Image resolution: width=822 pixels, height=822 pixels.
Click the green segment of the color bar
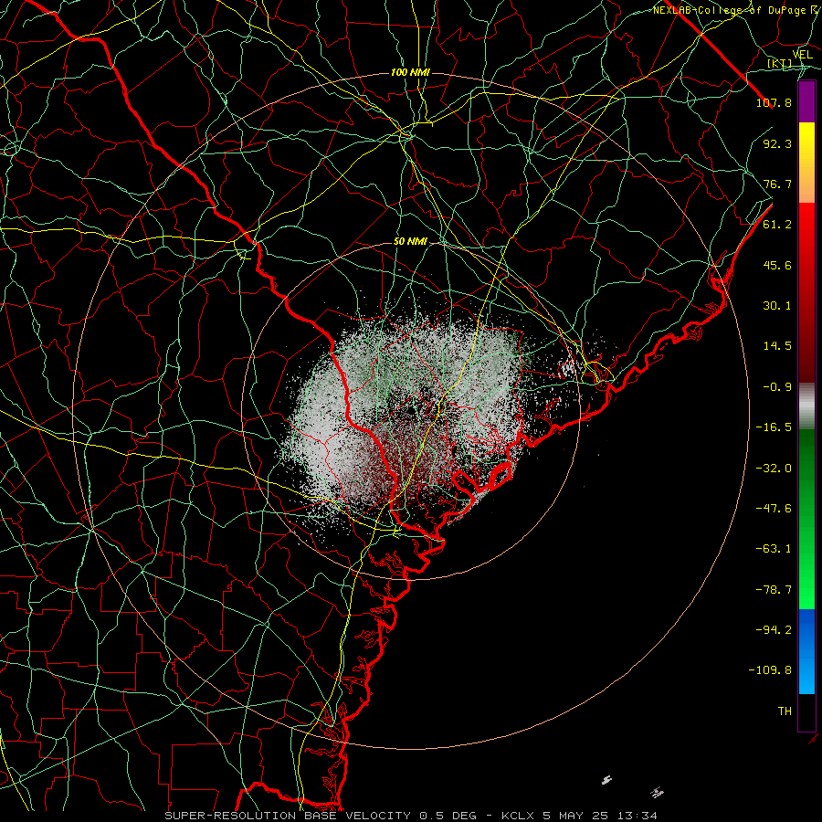click(x=806, y=519)
